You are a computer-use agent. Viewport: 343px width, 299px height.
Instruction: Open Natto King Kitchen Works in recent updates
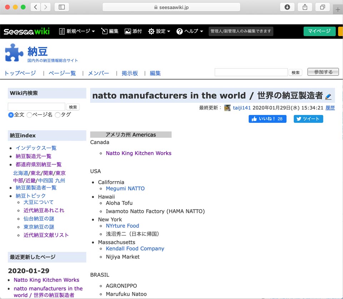(46, 280)
